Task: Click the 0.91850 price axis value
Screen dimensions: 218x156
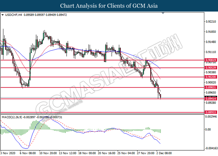Action: 211,32
